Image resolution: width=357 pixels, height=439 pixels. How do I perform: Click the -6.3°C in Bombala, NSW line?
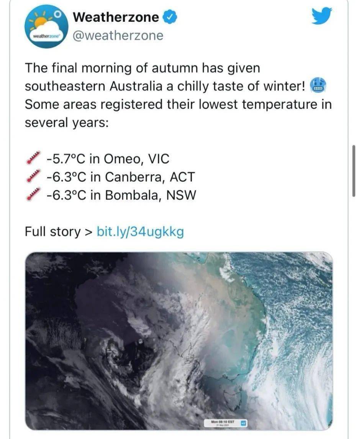(121, 196)
